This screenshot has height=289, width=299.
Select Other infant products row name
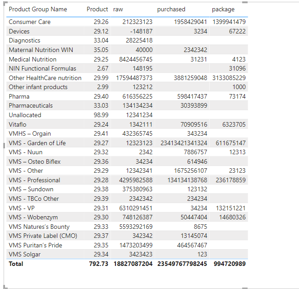click(38, 87)
